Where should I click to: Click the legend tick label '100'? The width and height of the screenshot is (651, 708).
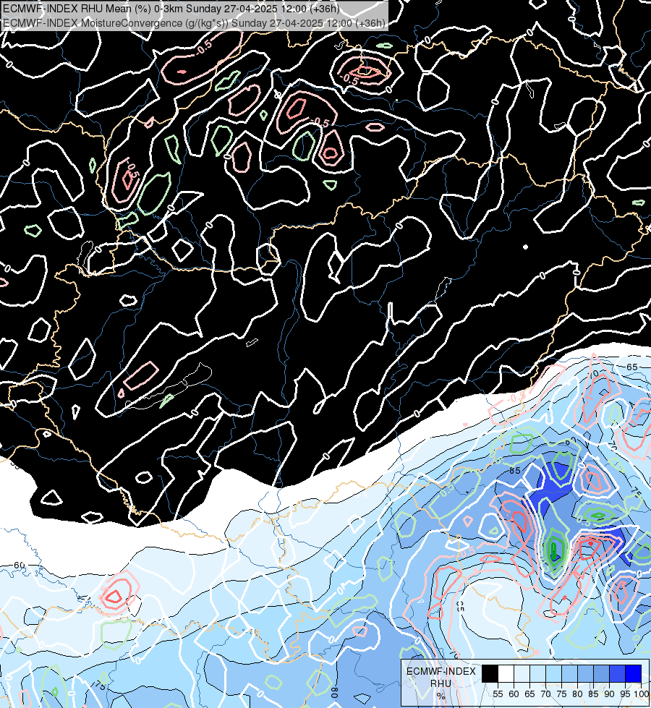tap(642, 694)
